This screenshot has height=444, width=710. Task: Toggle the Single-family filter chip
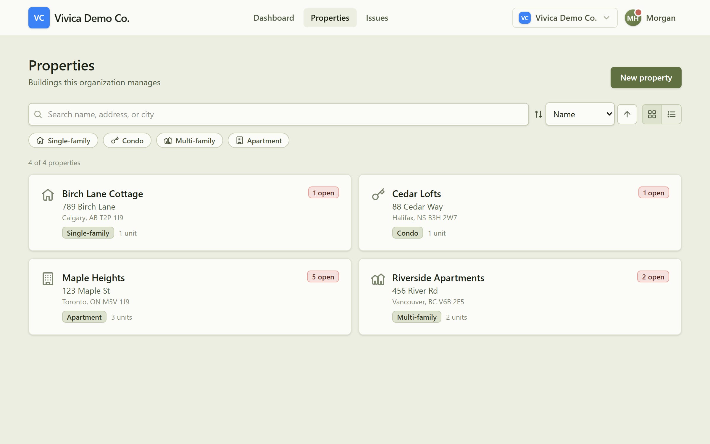63,141
